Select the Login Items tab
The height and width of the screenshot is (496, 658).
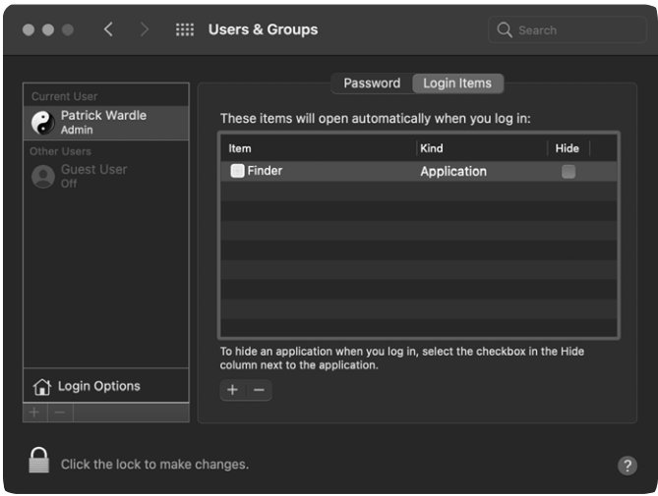(x=457, y=83)
